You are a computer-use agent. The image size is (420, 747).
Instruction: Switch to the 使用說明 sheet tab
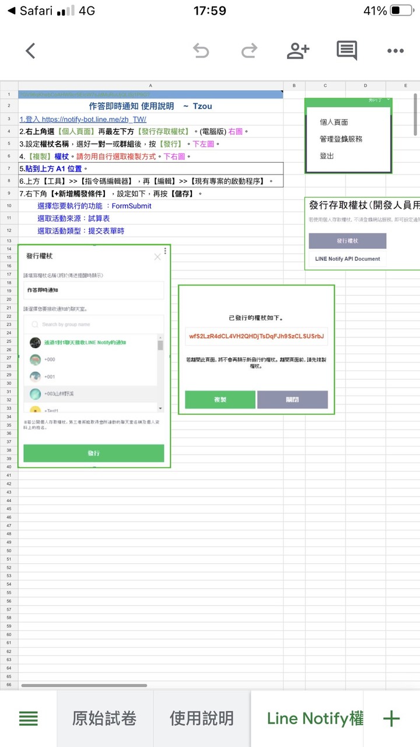tap(202, 718)
